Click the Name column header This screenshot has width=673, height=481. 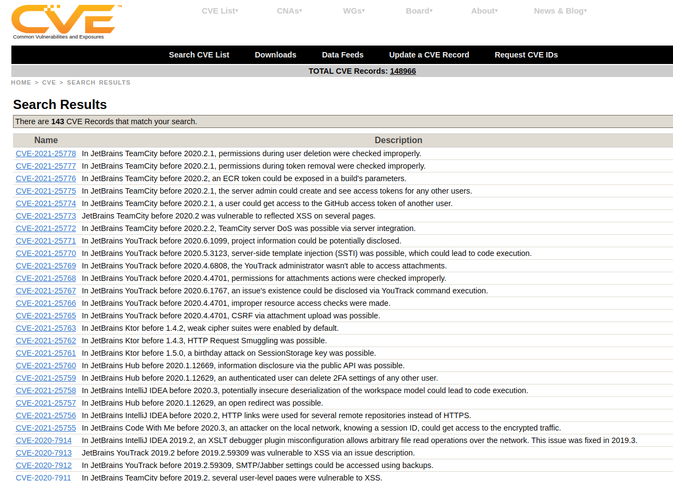click(46, 140)
